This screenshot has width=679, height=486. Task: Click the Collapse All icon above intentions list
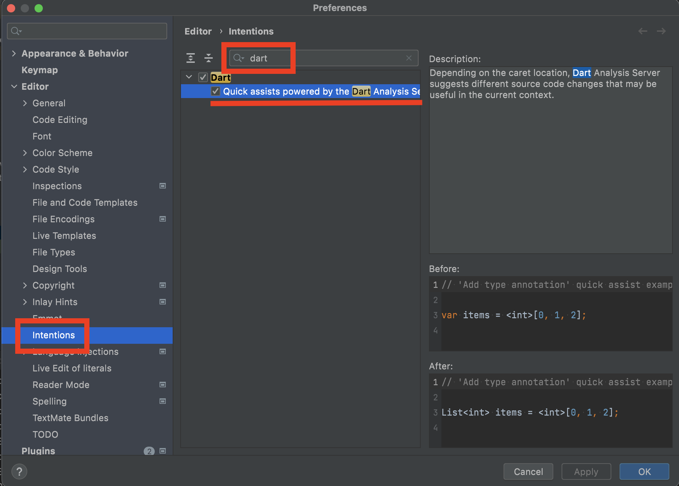click(208, 58)
